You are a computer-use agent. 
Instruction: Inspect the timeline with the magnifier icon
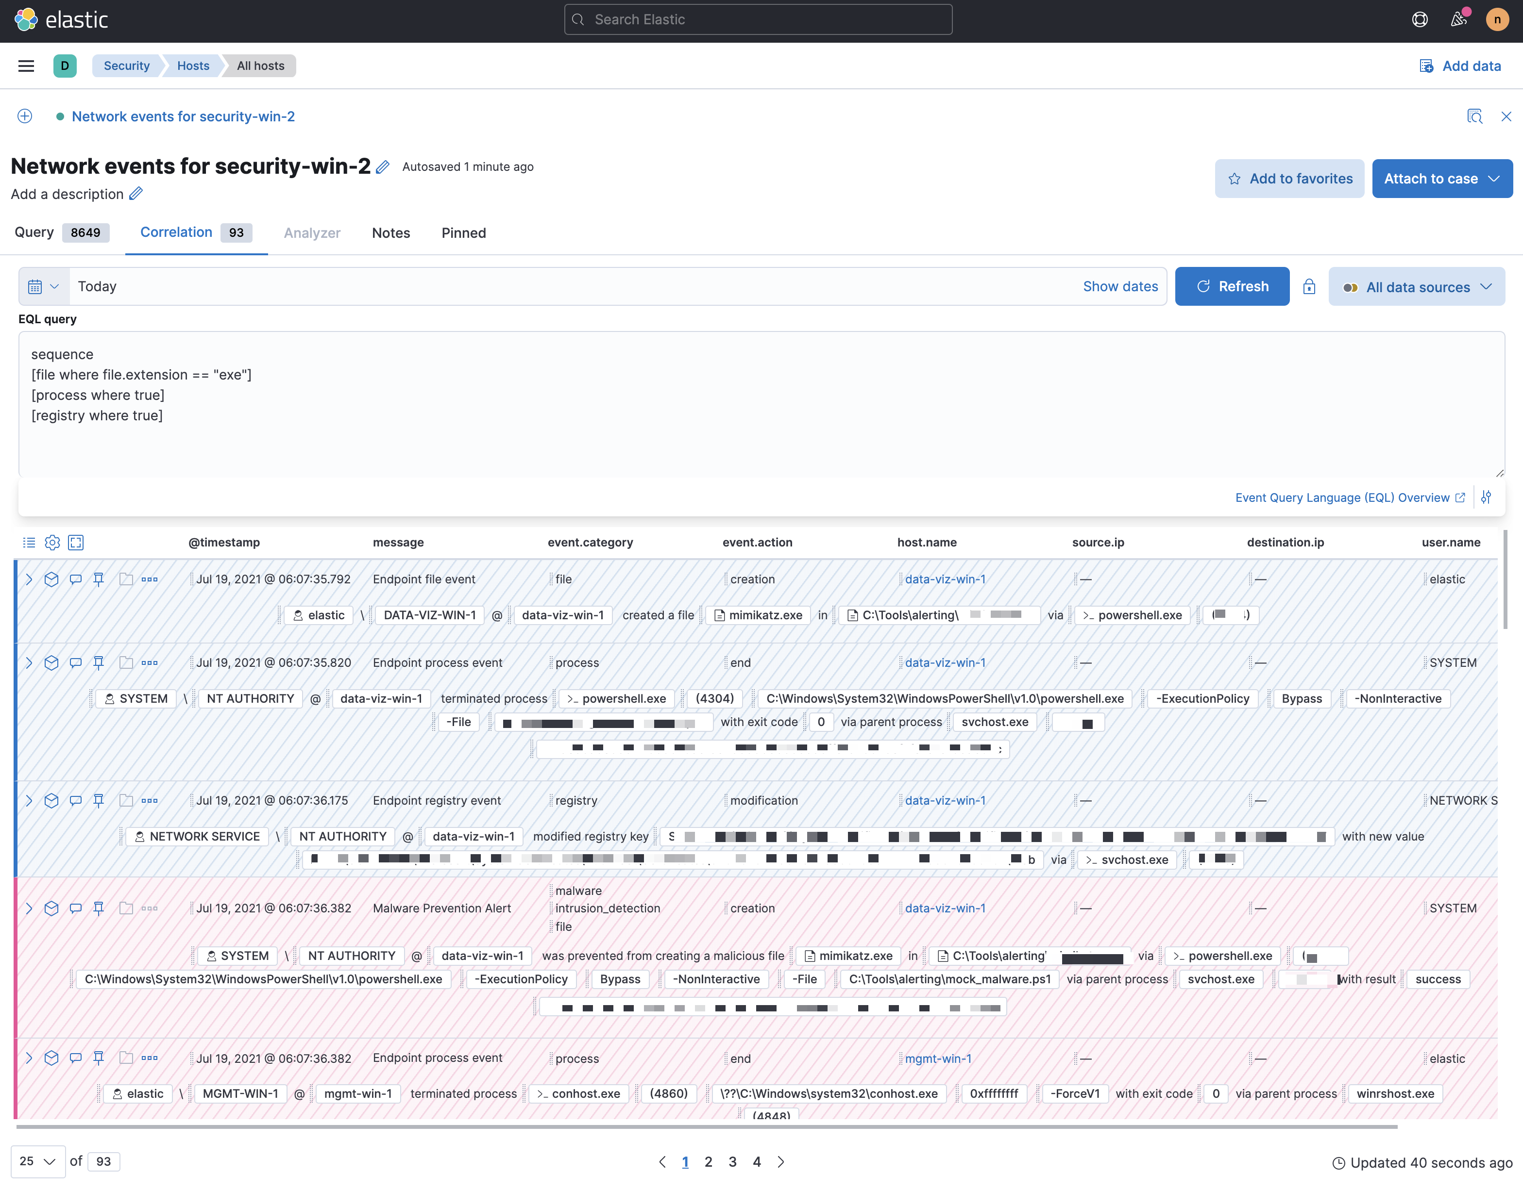[x=1475, y=116]
